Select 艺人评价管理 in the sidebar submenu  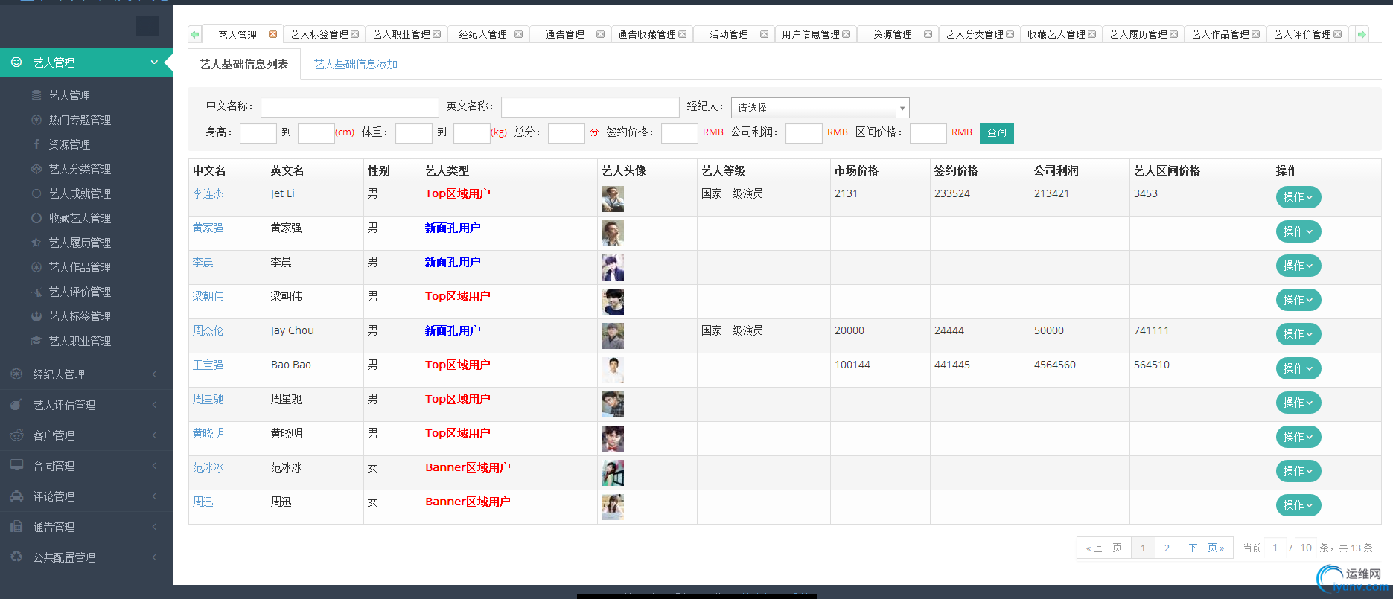point(80,292)
